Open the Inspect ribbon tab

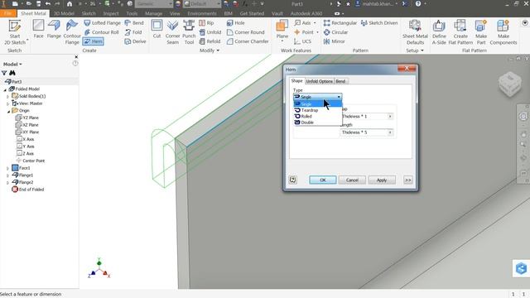click(x=111, y=13)
